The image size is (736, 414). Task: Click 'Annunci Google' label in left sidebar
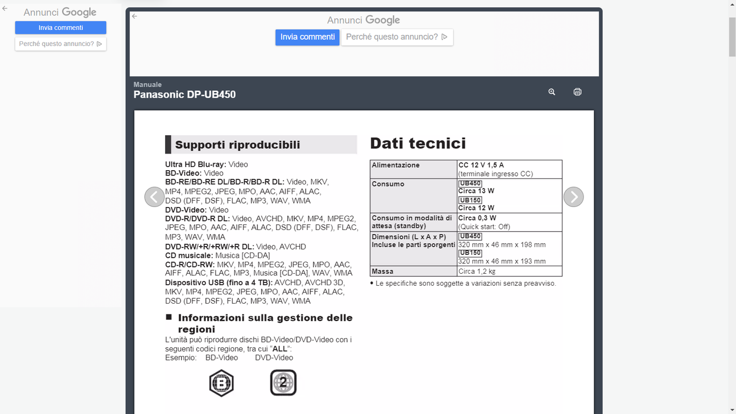[x=60, y=12]
